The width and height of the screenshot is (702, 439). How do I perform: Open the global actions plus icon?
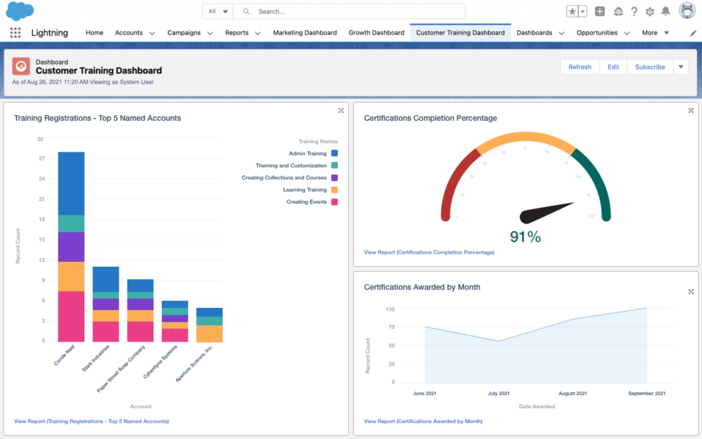600,12
